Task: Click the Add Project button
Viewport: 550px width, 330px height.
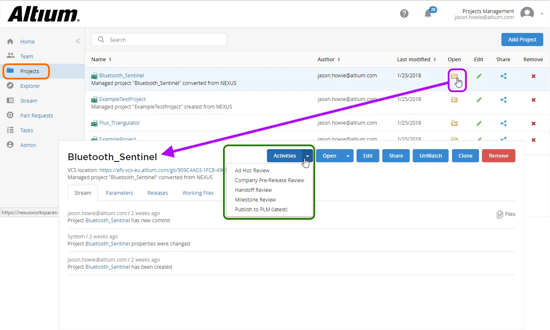Action: [x=522, y=39]
